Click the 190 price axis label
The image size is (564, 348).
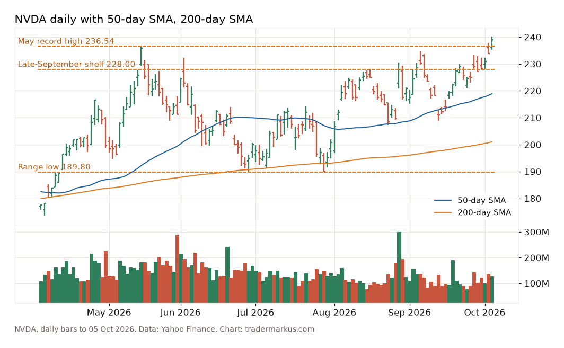tap(532, 172)
